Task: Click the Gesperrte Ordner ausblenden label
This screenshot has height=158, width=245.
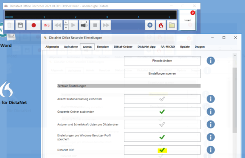Action: click(x=76, y=112)
